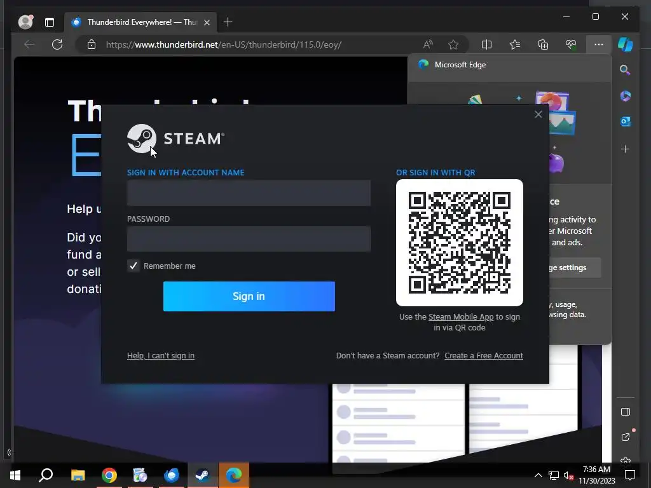Add this page to favorites star
Screen dimensions: 651x488
pos(453,44)
